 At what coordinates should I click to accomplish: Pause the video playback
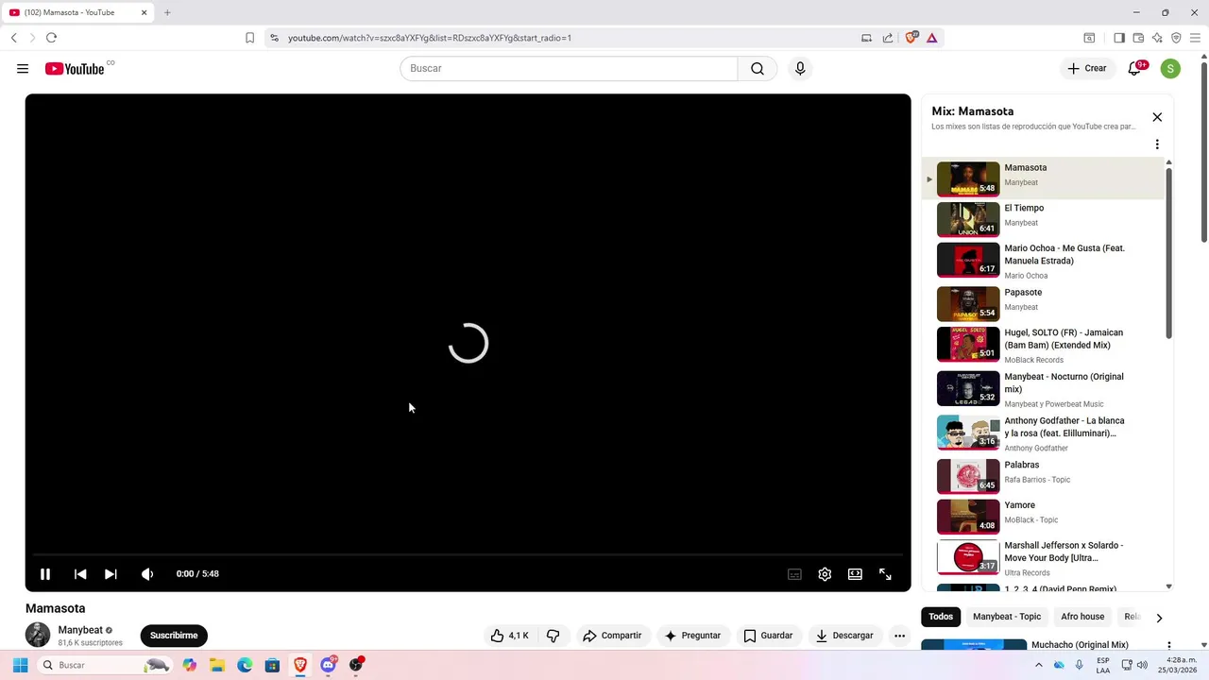point(45,574)
